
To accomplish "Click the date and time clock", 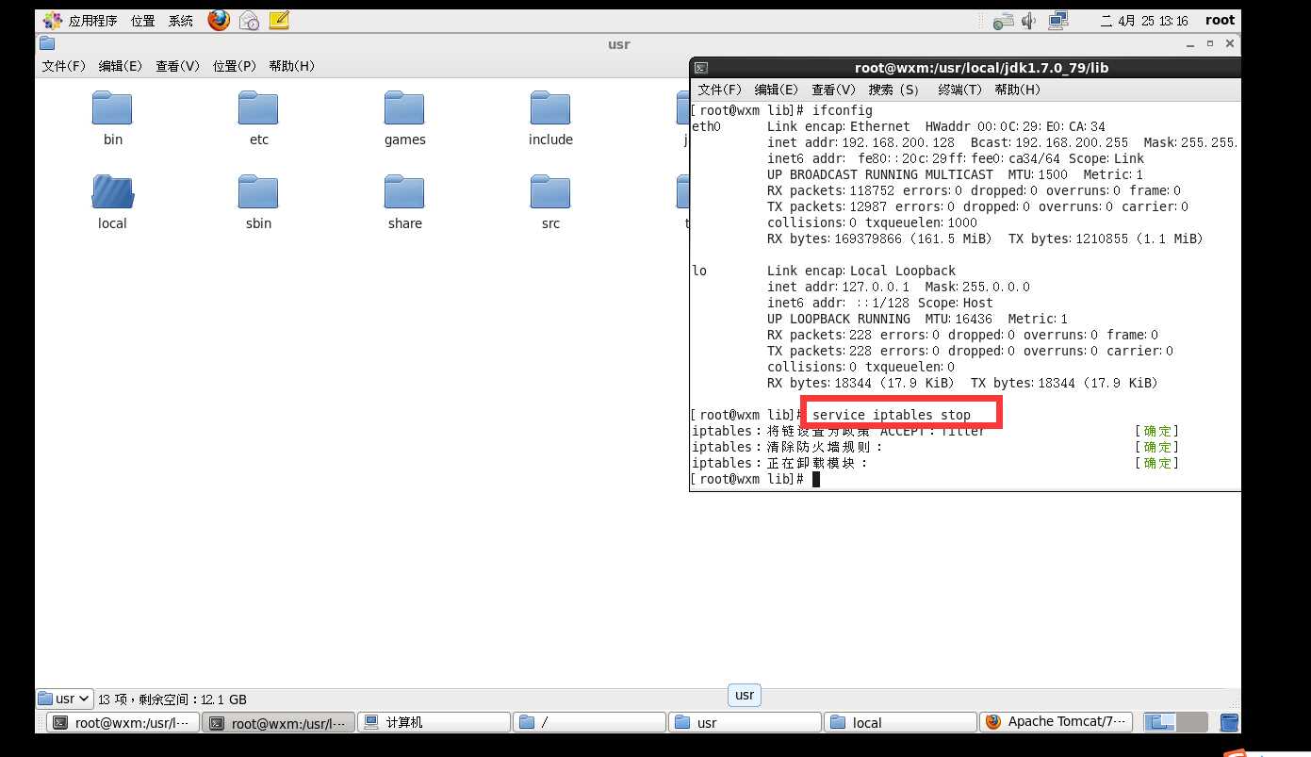I will pyautogui.click(x=1144, y=20).
